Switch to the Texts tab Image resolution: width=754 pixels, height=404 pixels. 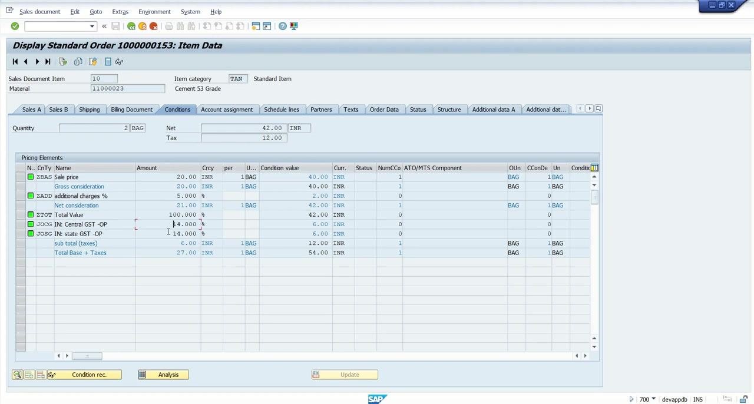pyautogui.click(x=350, y=110)
